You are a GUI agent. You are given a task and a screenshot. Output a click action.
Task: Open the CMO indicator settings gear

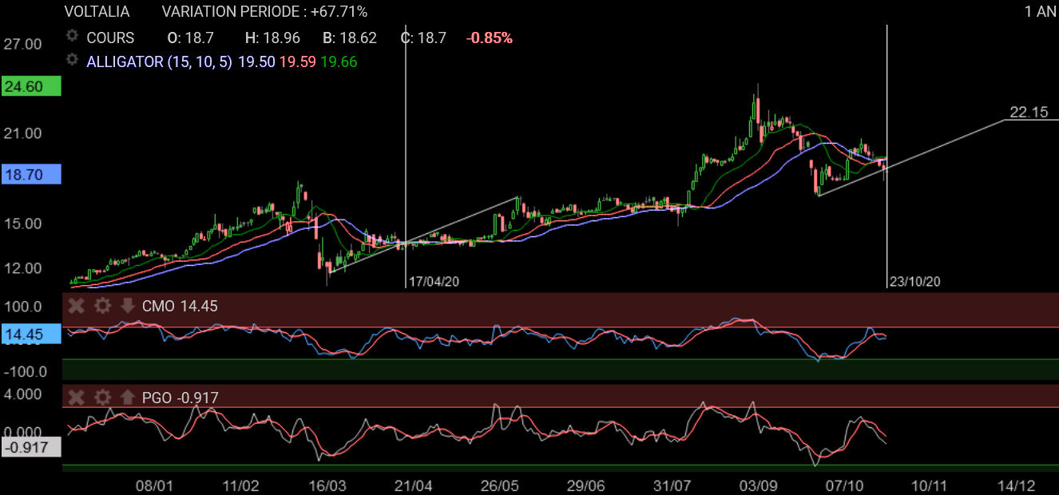tap(102, 306)
